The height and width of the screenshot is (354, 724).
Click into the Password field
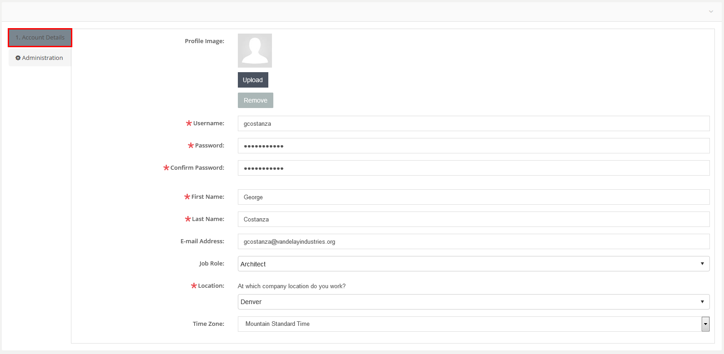(473, 146)
